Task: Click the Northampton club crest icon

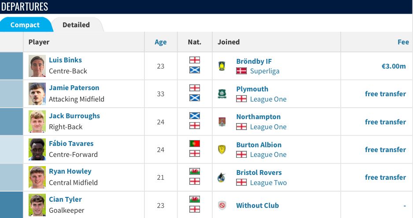Action: (222, 122)
